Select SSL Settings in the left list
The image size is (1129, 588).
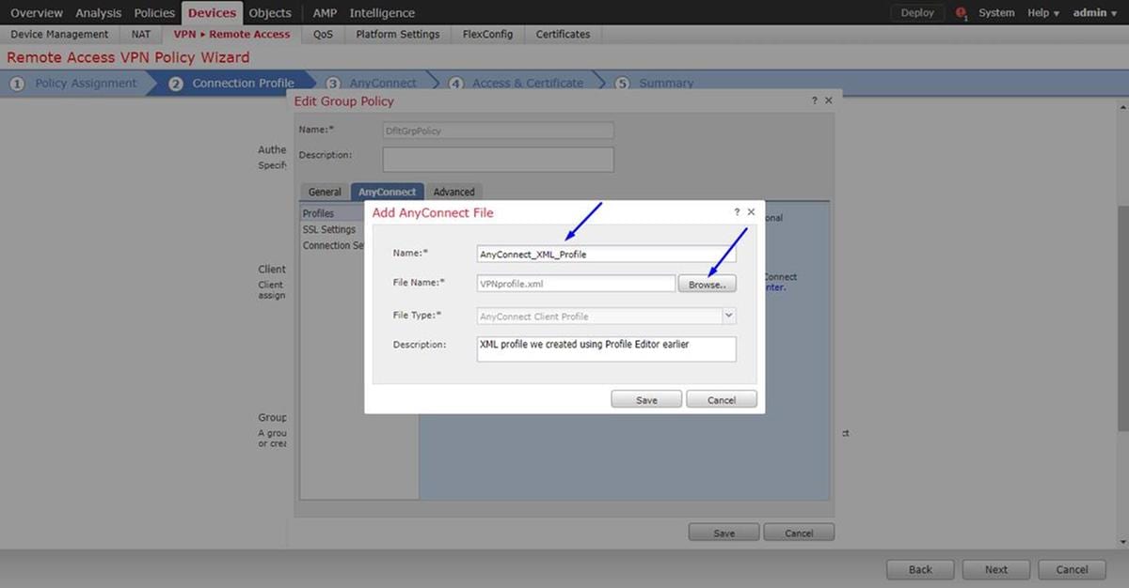[x=329, y=230]
